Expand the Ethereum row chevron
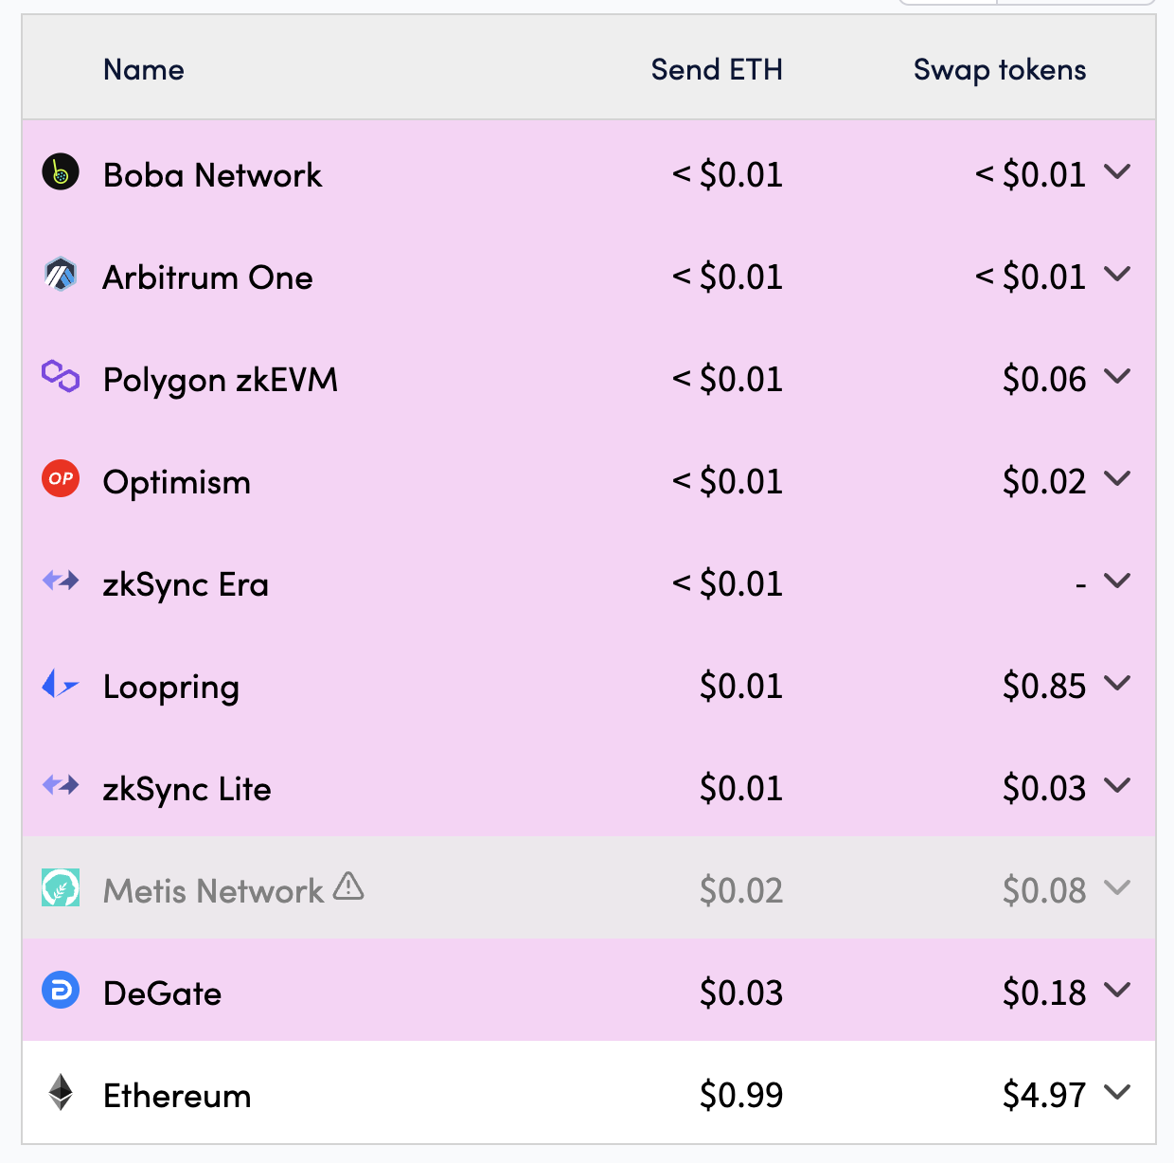1174x1163 pixels. pos(1117,1093)
